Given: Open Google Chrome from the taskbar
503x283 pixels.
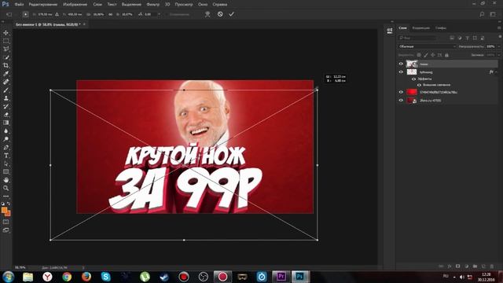Looking at the screenshot, I should click(x=67, y=276).
